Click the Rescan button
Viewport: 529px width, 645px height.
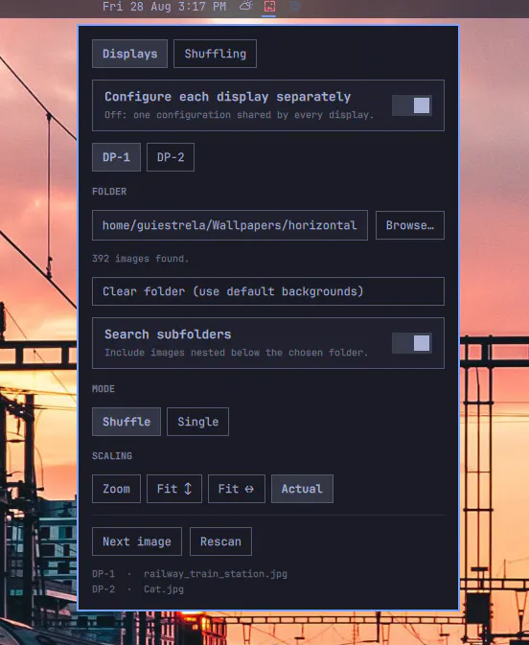(x=221, y=541)
